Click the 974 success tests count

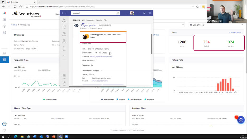(x=231, y=42)
